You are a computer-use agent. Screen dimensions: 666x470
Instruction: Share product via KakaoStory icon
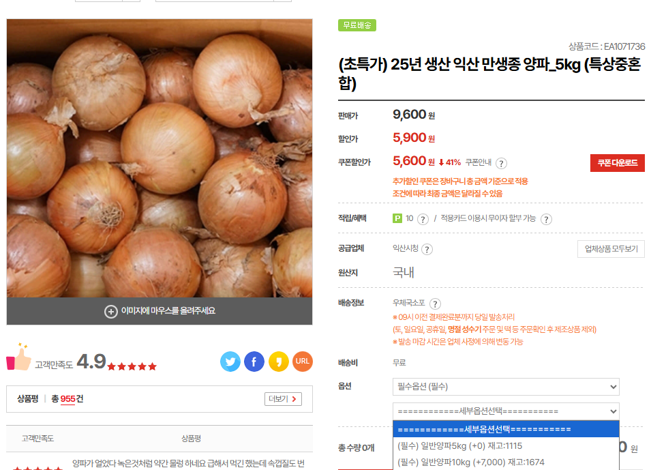coord(278,362)
